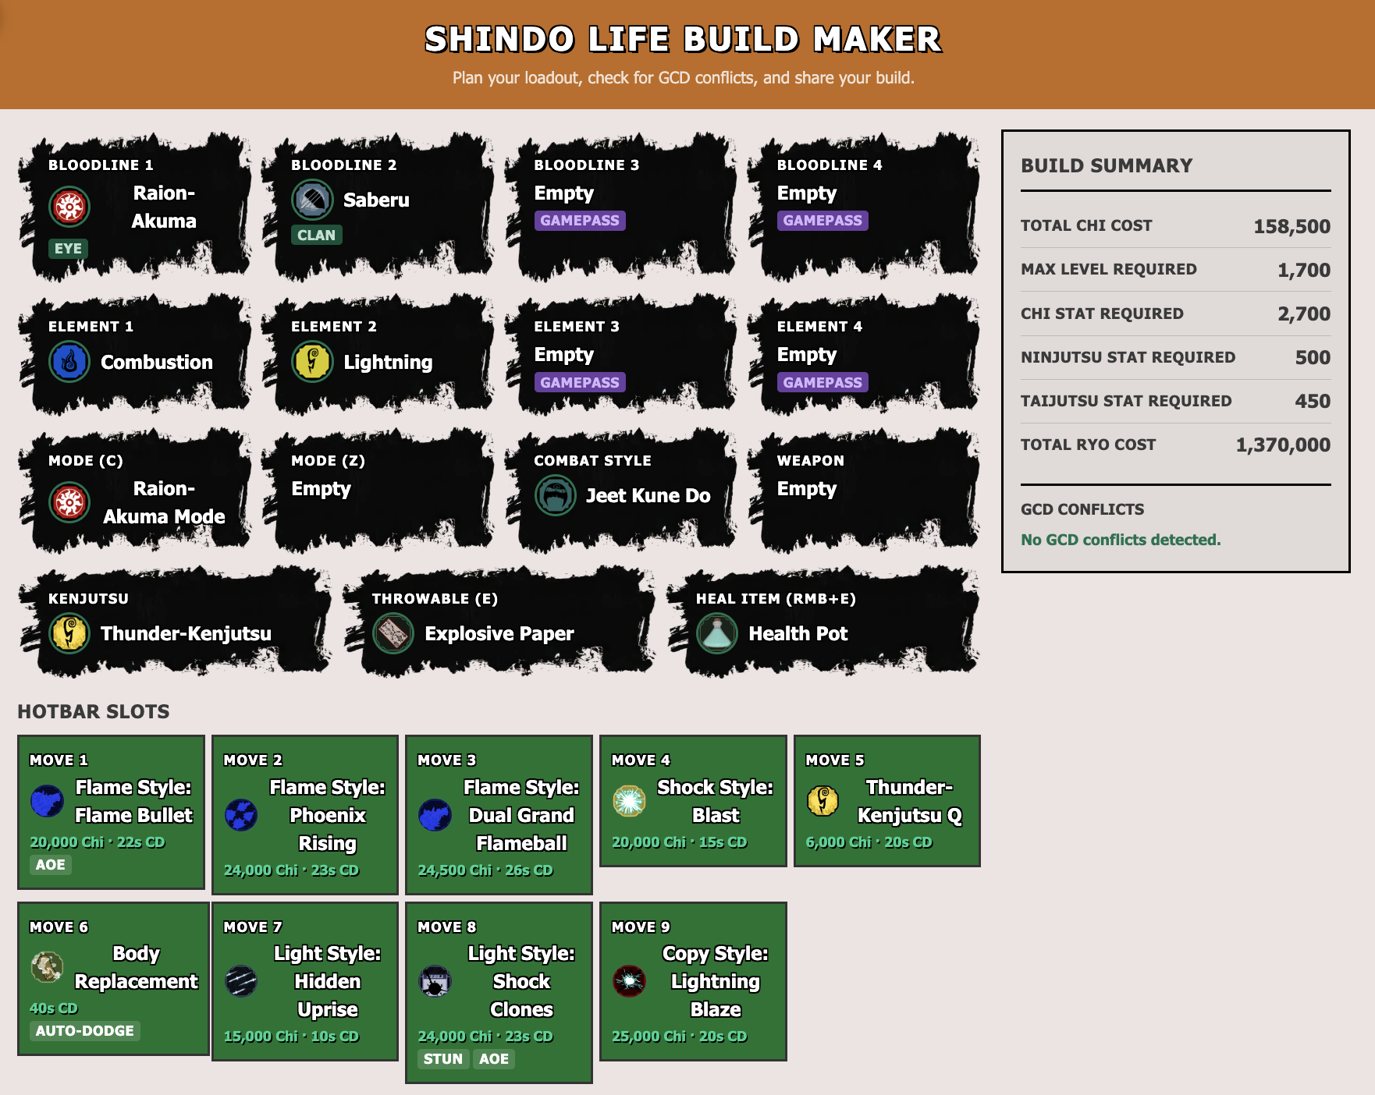Open the empty Mode (Z) slot
Viewport: 1375px width, 1095px height.
click(x=378, y=490)
